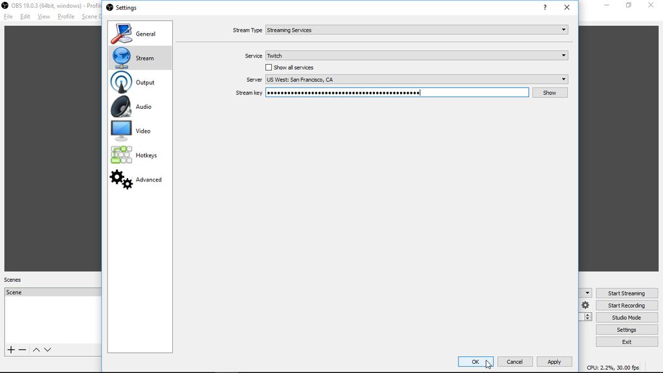Viewport: 663px width, 373px height.
Task: Click Cancel in Settings dialog
Action: point(515,361)
